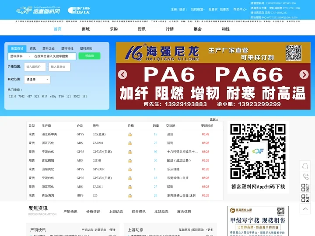315x236 pixels.
Task: Click price lock icon for ZA0211 row
Action: point(130,187)
